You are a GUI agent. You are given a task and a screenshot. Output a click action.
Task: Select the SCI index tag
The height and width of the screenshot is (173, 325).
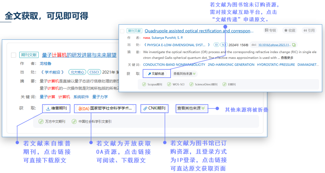224,45
